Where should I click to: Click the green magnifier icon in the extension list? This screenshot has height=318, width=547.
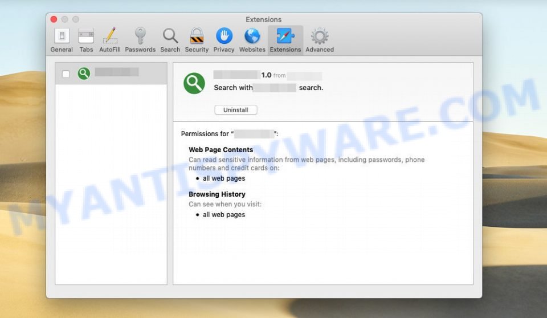[84, 74]
